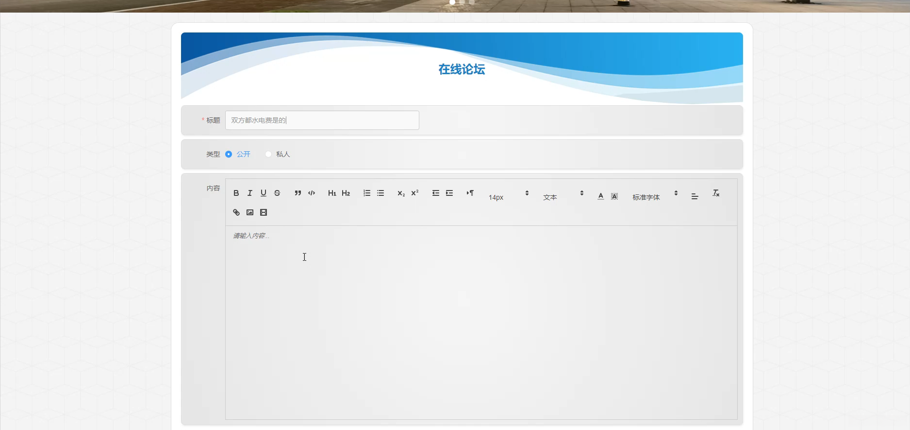
Task: Apply strikethrough formatting
Action: click(277, 193)
